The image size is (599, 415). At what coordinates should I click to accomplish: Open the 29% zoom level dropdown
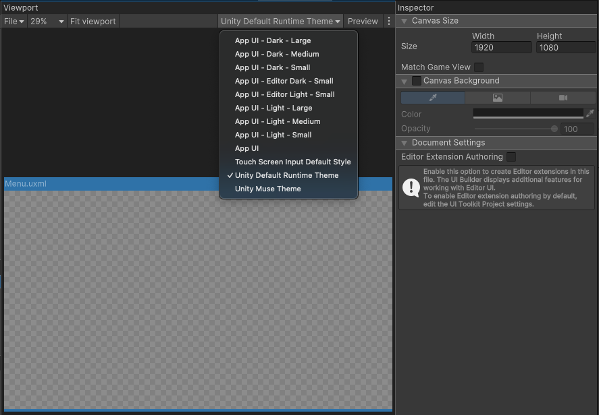click(47, 22)
